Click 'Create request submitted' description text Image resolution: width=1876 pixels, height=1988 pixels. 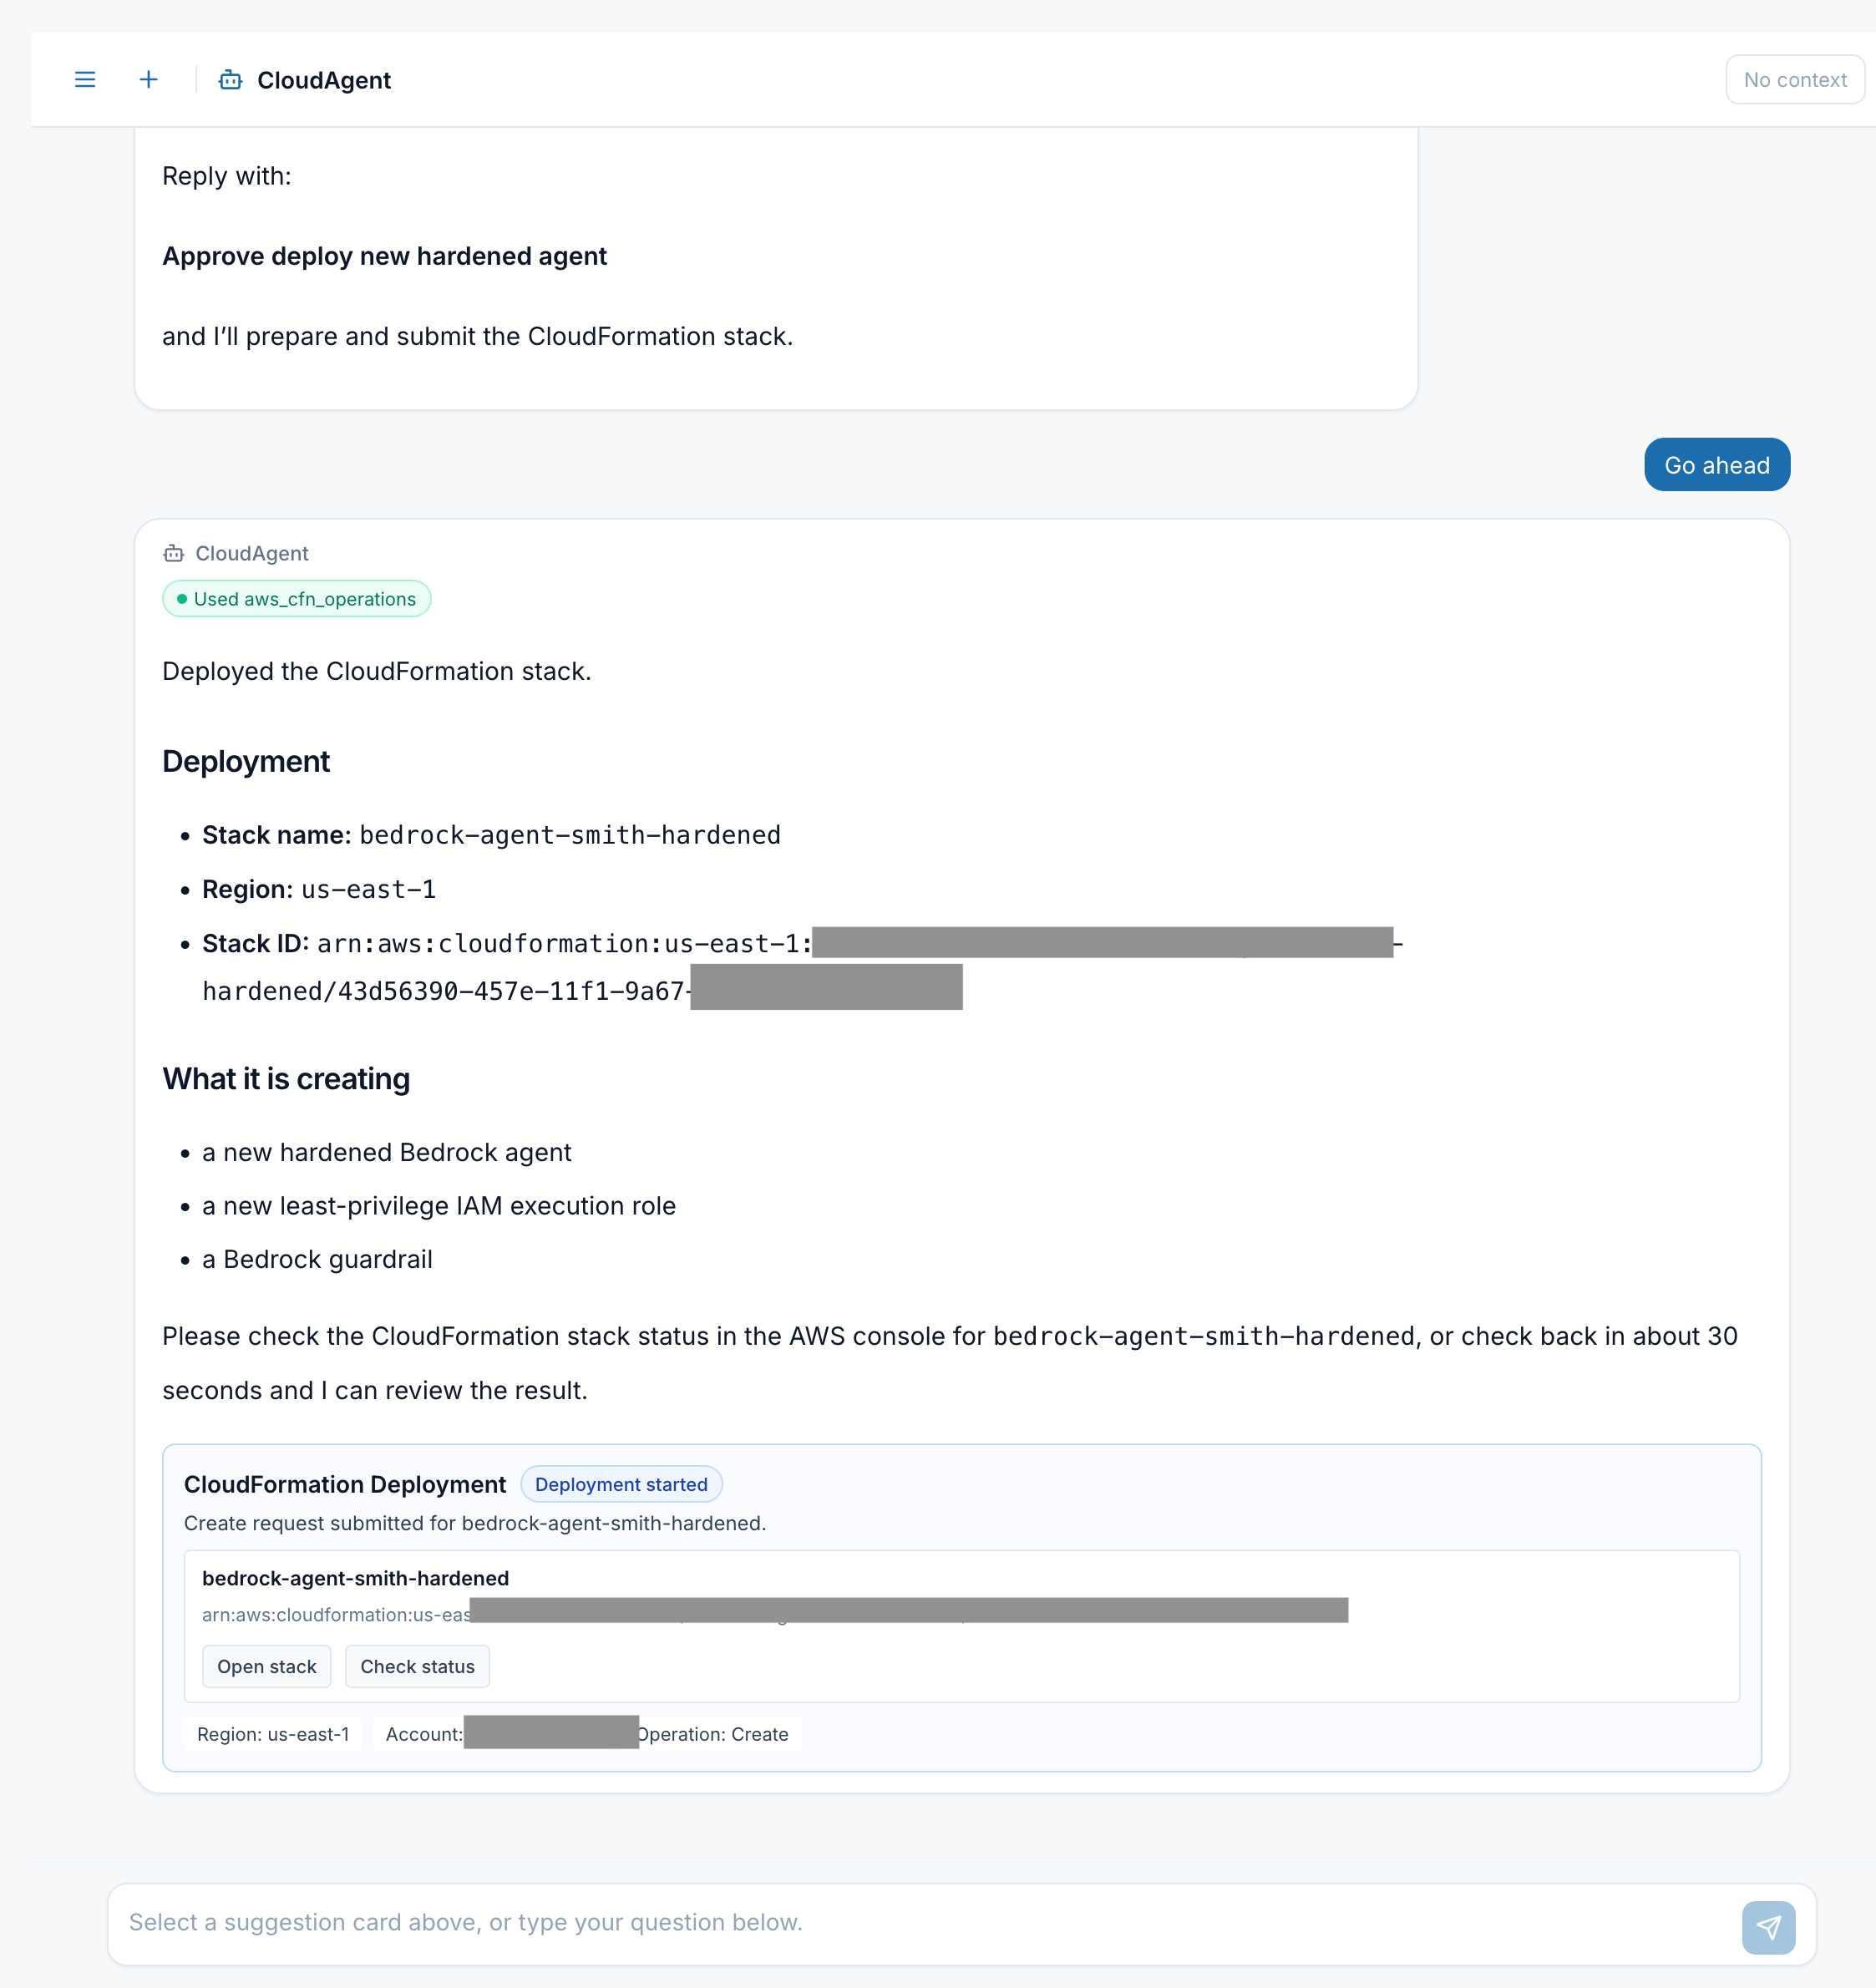click(x=475, y=1523)
